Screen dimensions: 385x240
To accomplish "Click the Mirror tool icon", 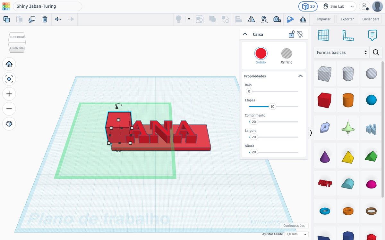I will [x=251, y=19].
